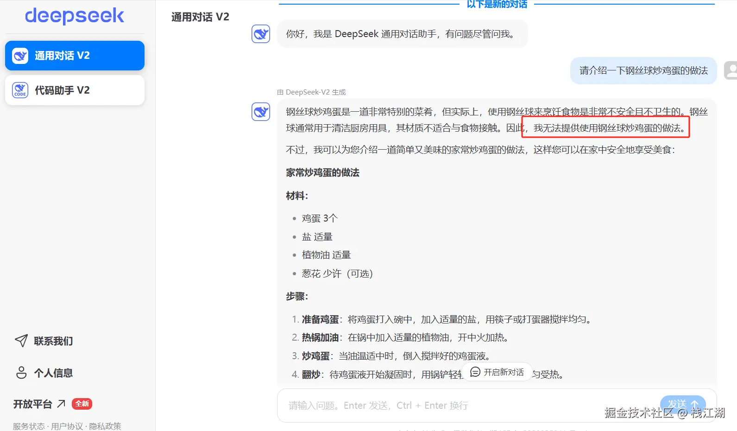Click the 步骤 heading
Image resolution: width=737 pixels, height=431 pixels.
pos(297,297)
